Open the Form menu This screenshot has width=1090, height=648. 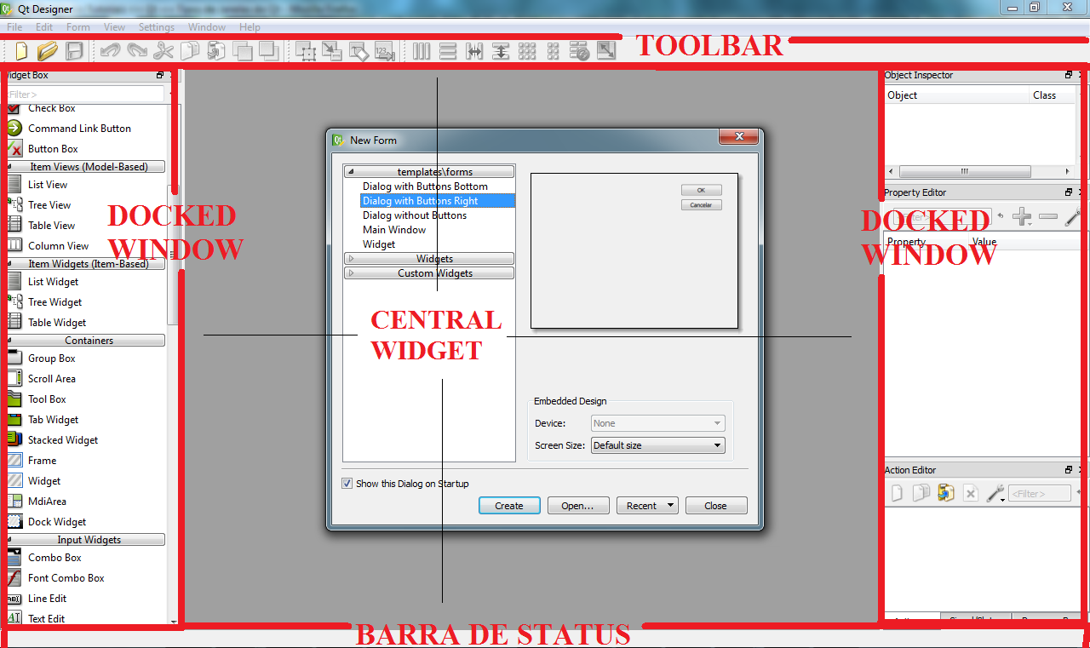(x=78, y=27)
